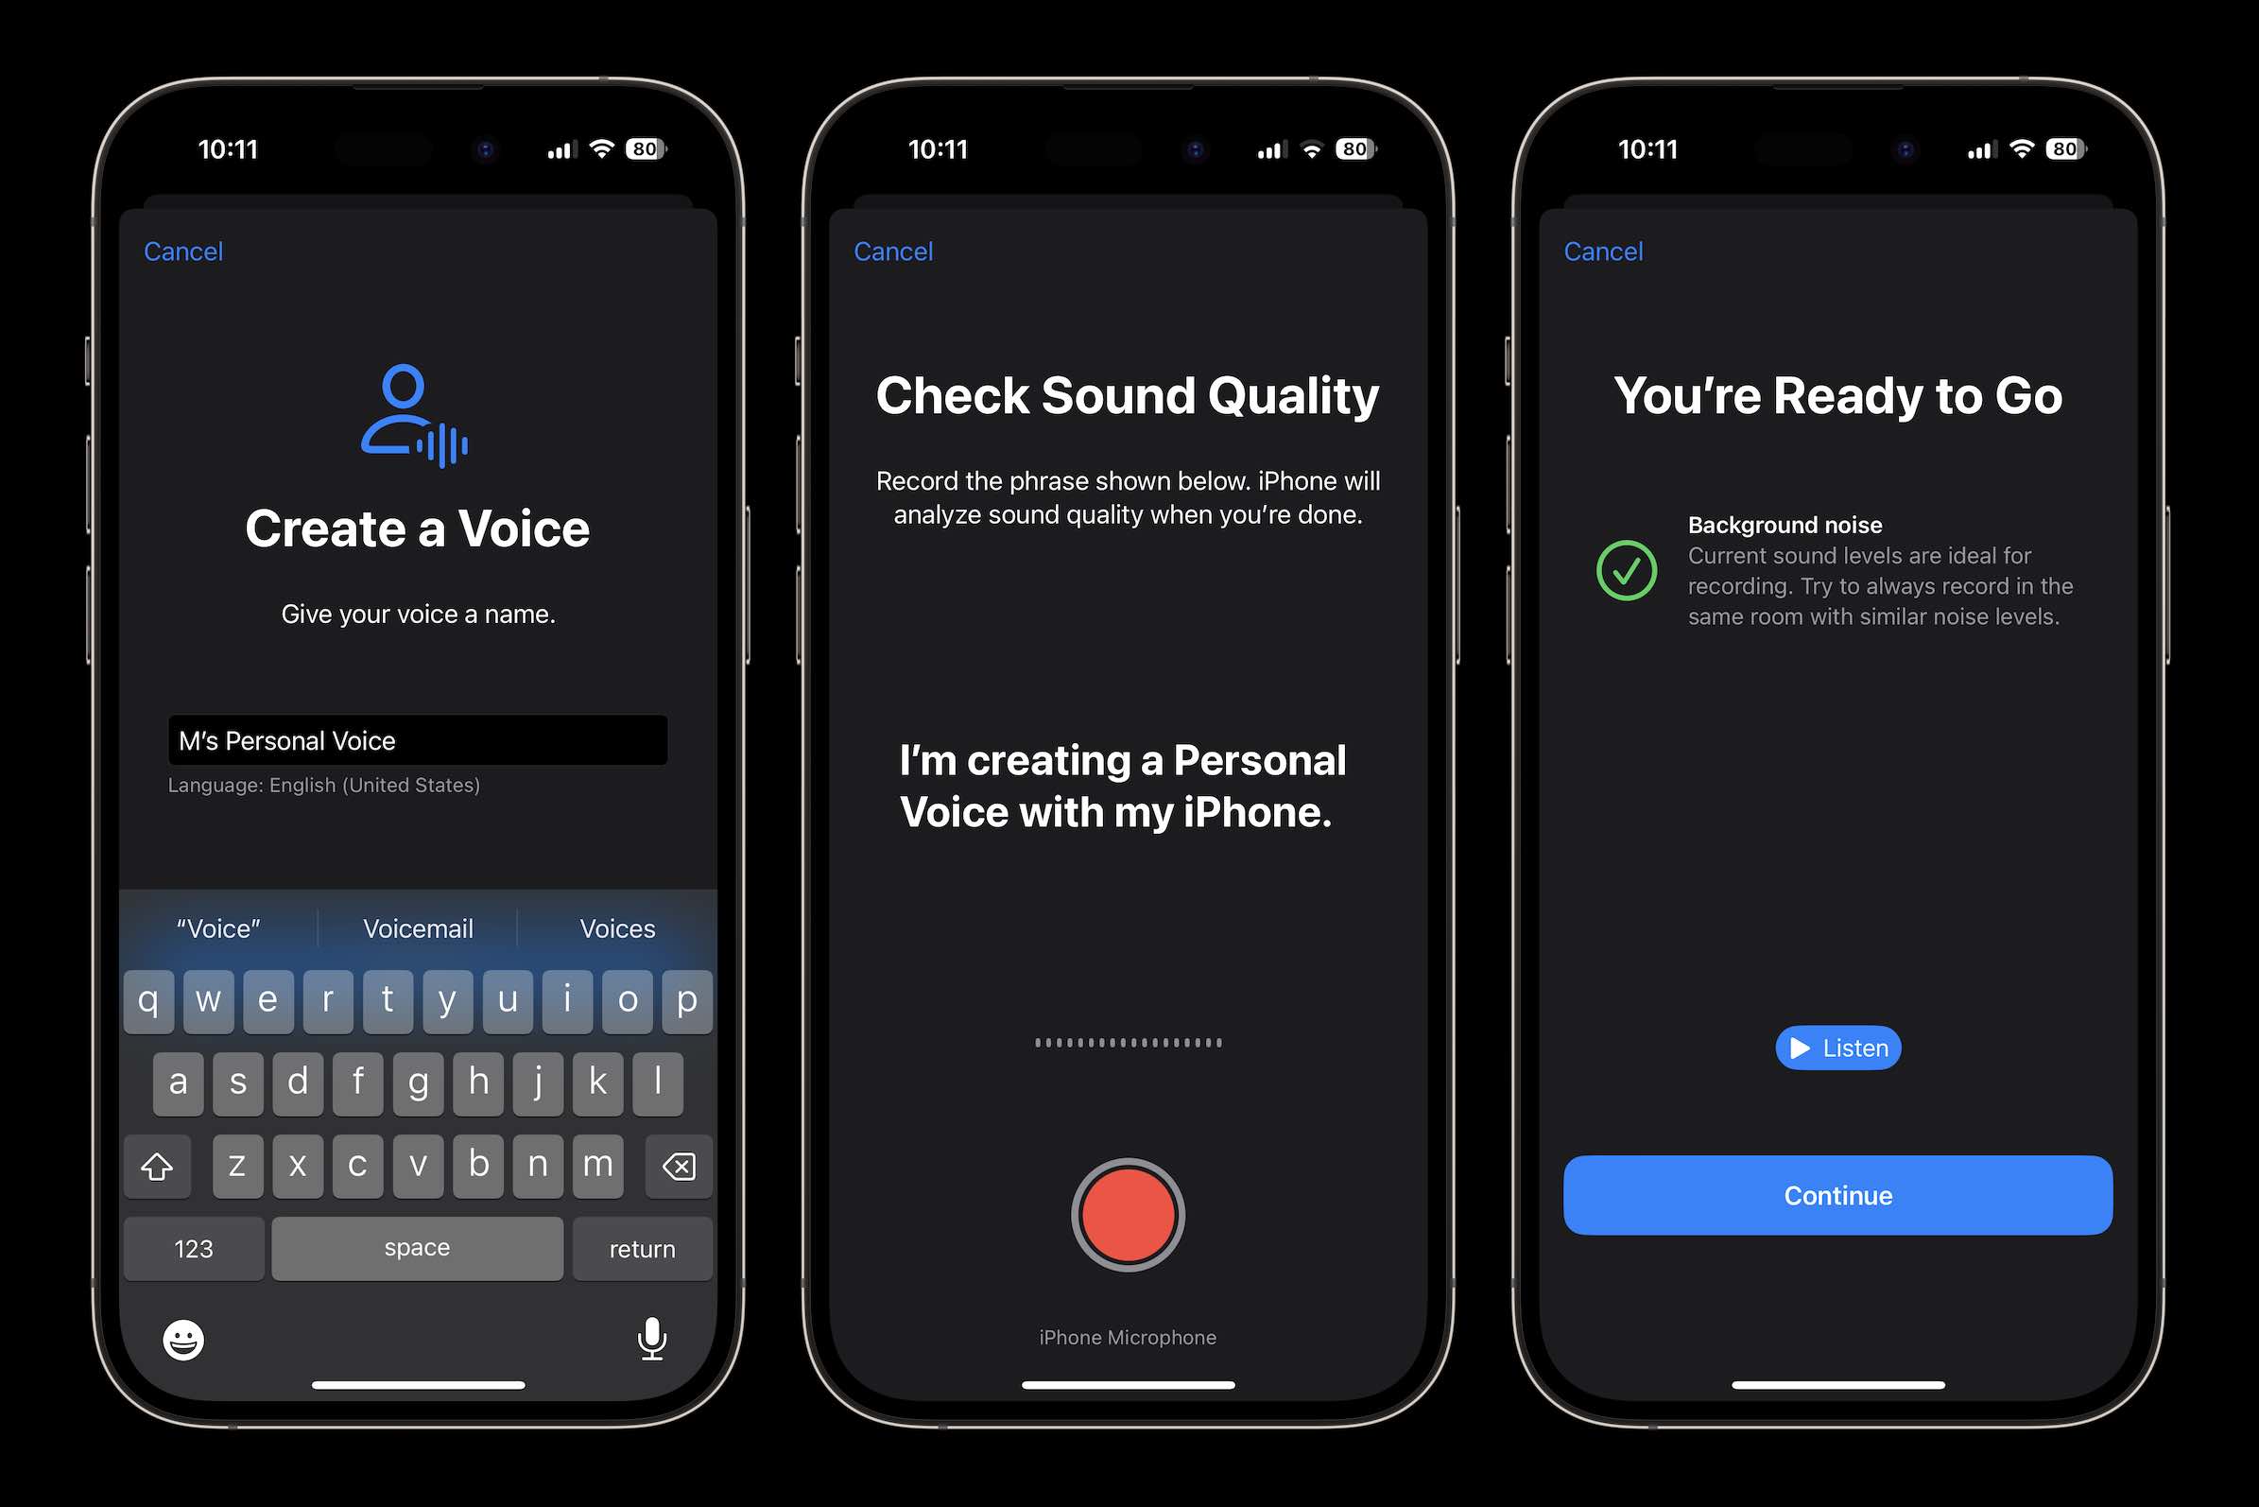Select the Voice autocomplete suggestion

218,928
